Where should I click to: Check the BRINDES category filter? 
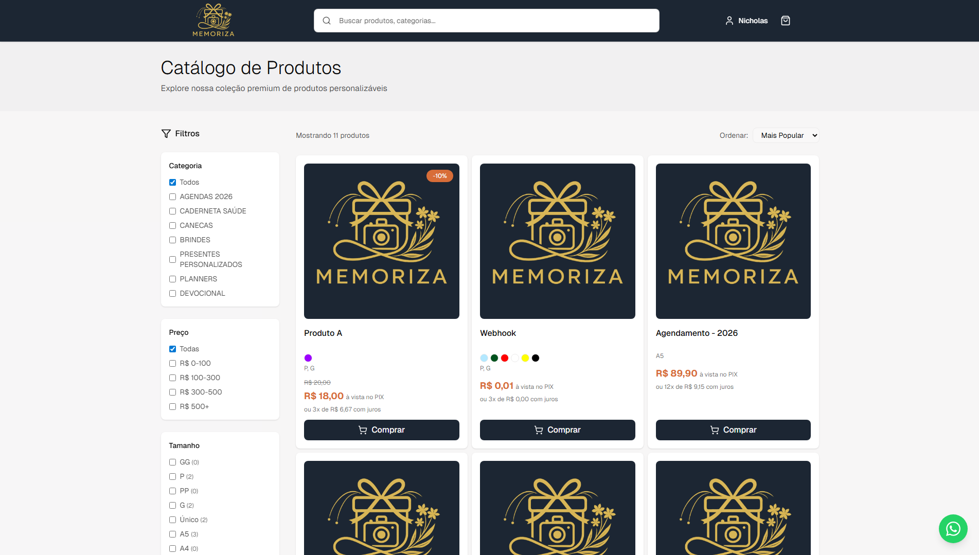pyautogui.click(x=172, y=240)
